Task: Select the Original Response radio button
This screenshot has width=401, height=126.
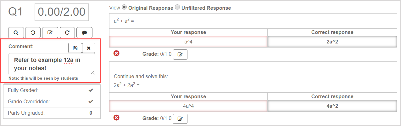Action: (x=124, y=7)
